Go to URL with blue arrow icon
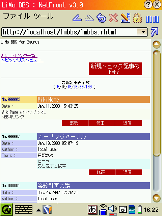The width and height of the screenshot is (162, 216). pos(155,32)
